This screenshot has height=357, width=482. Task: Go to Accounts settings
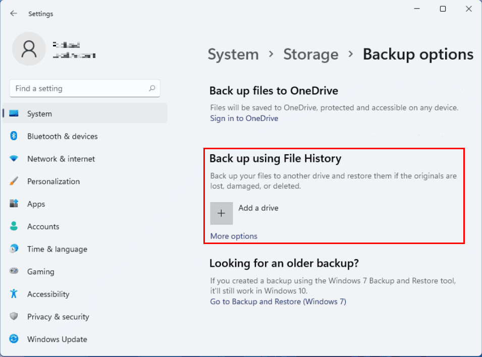[43, 226]
